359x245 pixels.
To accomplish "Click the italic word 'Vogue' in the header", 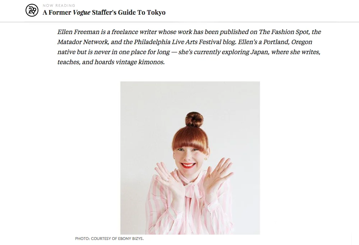I will (82, 13).
